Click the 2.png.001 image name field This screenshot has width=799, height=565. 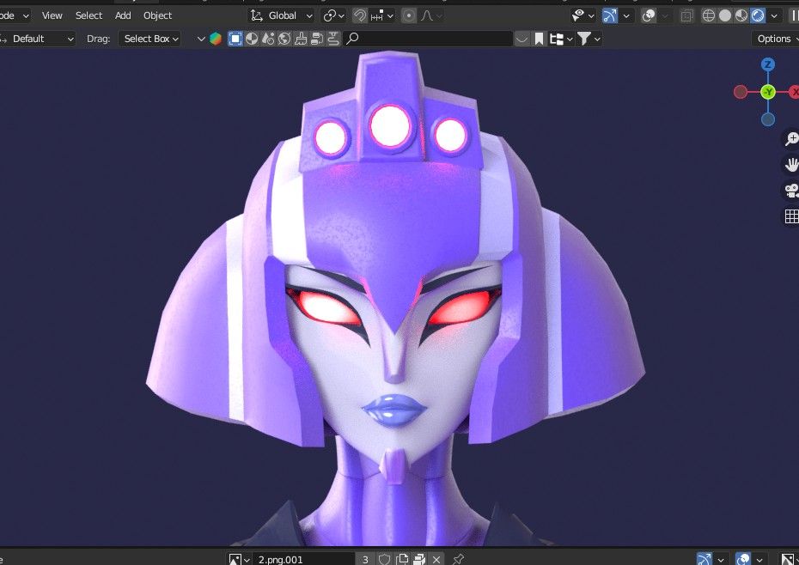303,559
